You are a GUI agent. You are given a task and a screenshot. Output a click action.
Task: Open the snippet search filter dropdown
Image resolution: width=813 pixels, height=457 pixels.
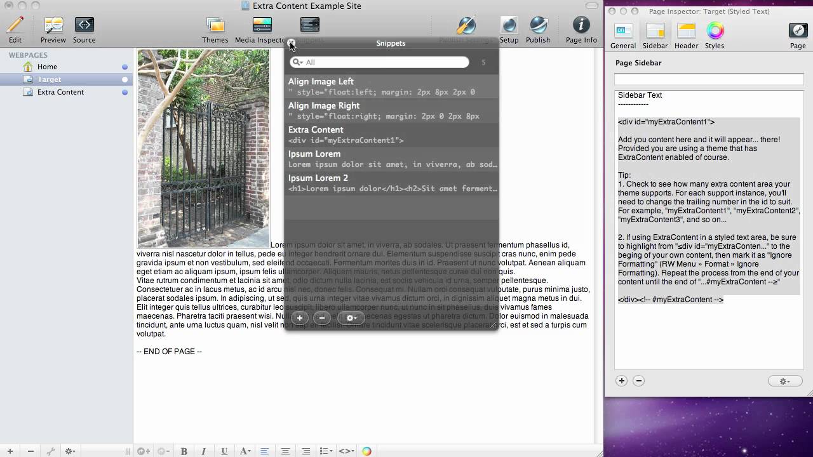(297, 62)
